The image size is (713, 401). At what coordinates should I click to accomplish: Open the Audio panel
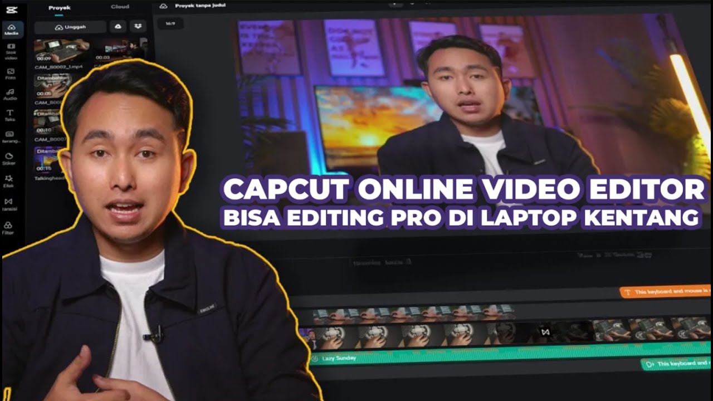coord(11,94)
